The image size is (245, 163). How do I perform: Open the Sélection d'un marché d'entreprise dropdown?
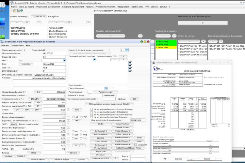point(203,23)
